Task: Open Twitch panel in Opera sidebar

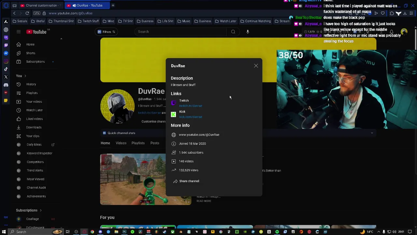Action: pos(6,45)
